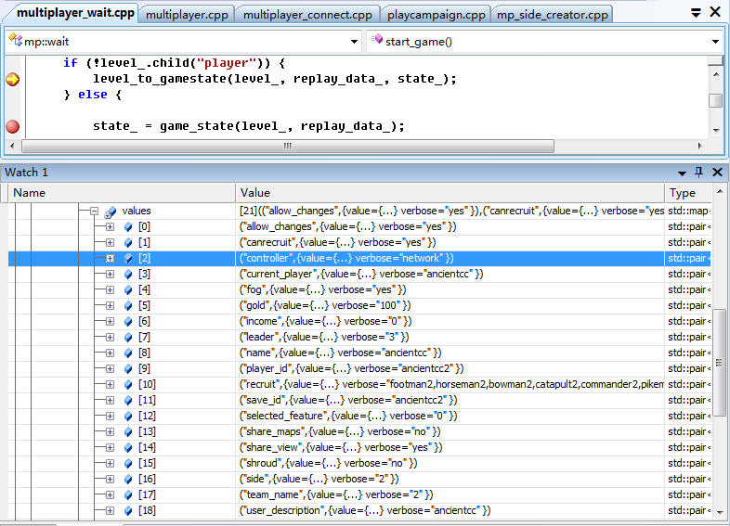Click the [3] field icon
This screenshot has height=526, width=730.
pos(128,275)
